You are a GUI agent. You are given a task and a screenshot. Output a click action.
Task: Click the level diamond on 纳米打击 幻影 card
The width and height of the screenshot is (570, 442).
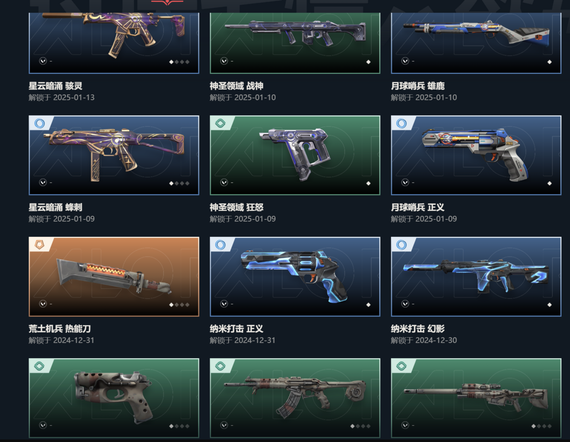[549, 305]
